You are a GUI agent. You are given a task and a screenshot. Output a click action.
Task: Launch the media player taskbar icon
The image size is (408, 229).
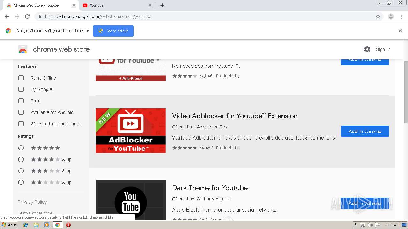(x=47, y=225)
